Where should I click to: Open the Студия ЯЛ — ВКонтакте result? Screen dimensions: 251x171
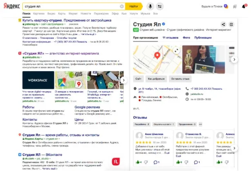[x=42, y=155]
